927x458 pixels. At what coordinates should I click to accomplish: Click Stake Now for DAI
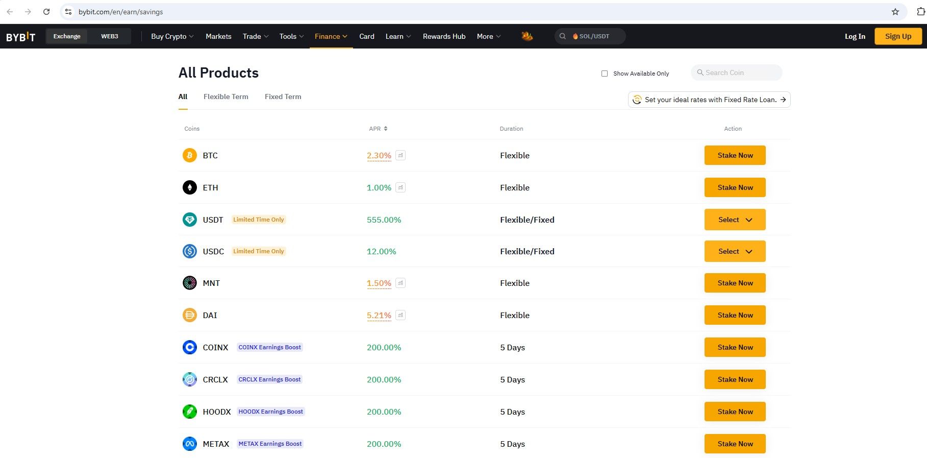click(x=735, y=315)
